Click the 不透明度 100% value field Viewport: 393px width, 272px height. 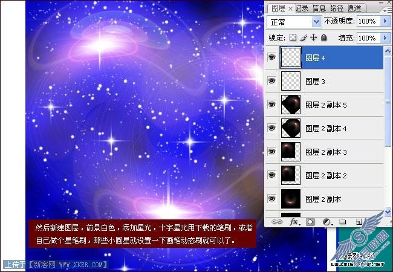point(368,21)
